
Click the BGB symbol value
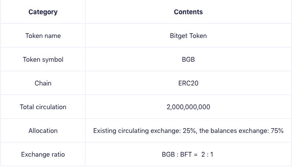click(188, 60)
